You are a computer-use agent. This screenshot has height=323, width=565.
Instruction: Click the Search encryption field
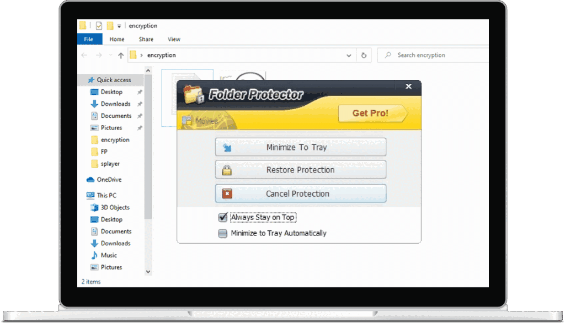[433, 55]
